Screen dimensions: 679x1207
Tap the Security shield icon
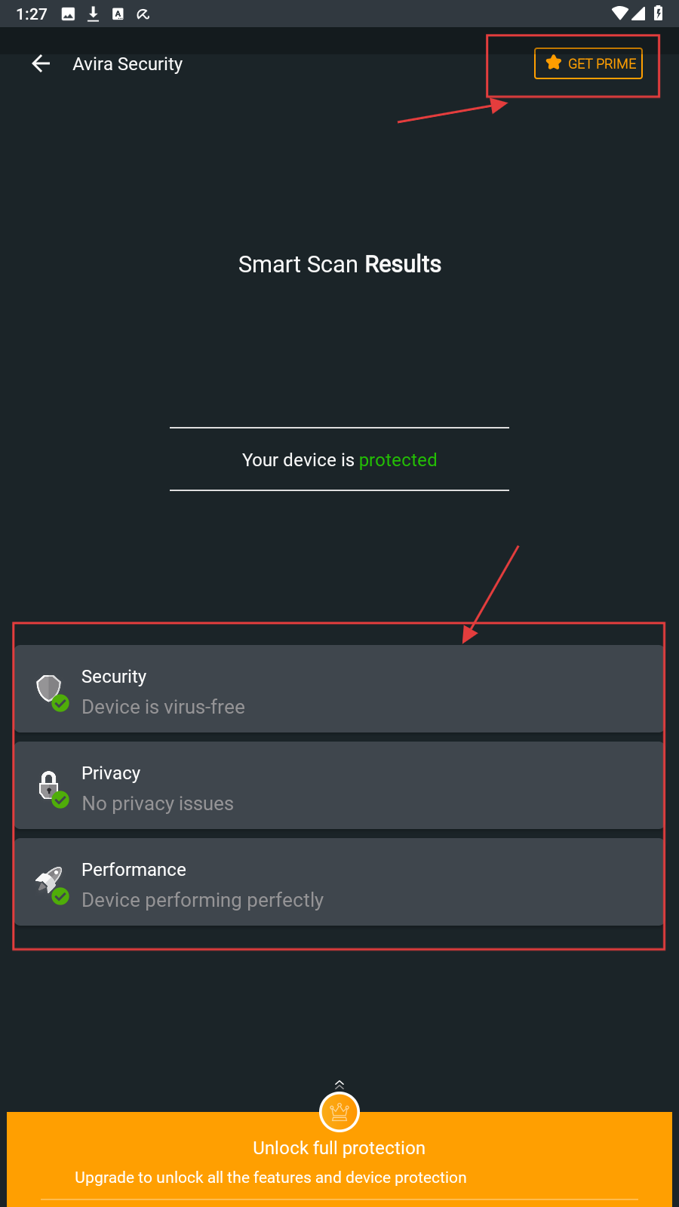(x=49, y=688)
